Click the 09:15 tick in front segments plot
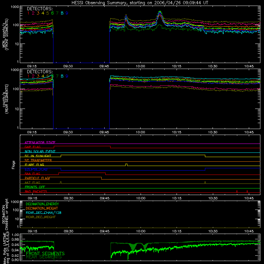 [x=32, y=66]
